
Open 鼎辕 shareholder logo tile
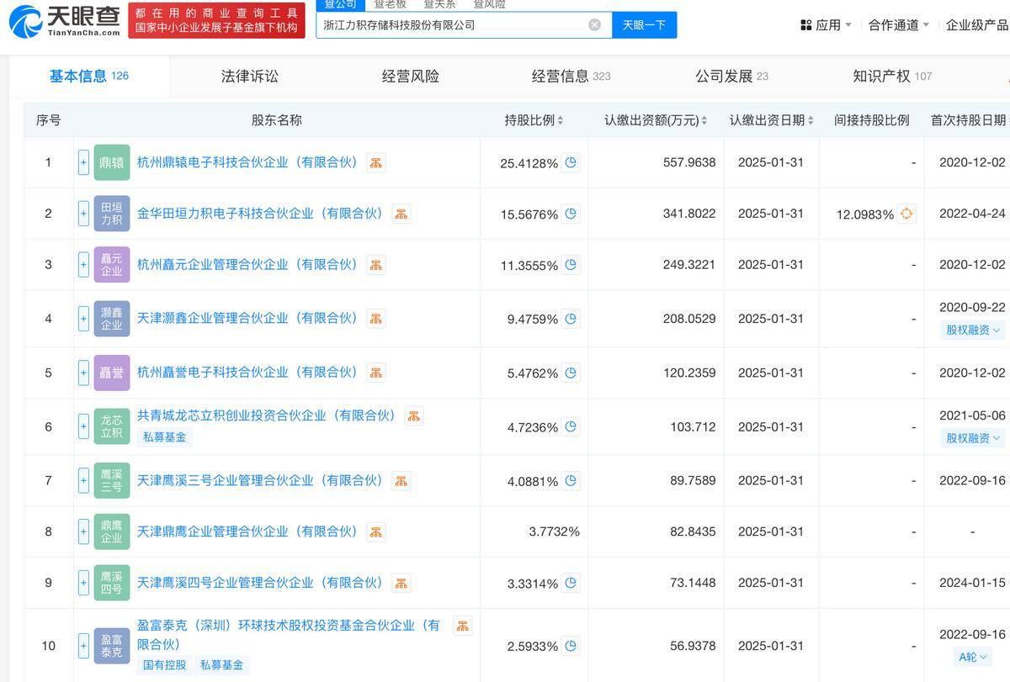pyautogui.click(x=112, y=162)
